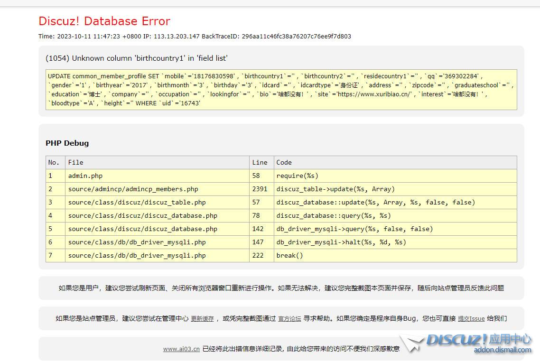Click the addon.dismall.com watermark text
This screenshot has width=540, height=362.
(503, 350)
